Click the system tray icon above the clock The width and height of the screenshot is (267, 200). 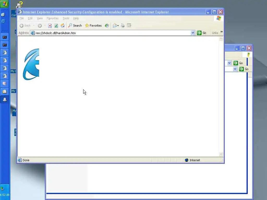click(2, 189)
